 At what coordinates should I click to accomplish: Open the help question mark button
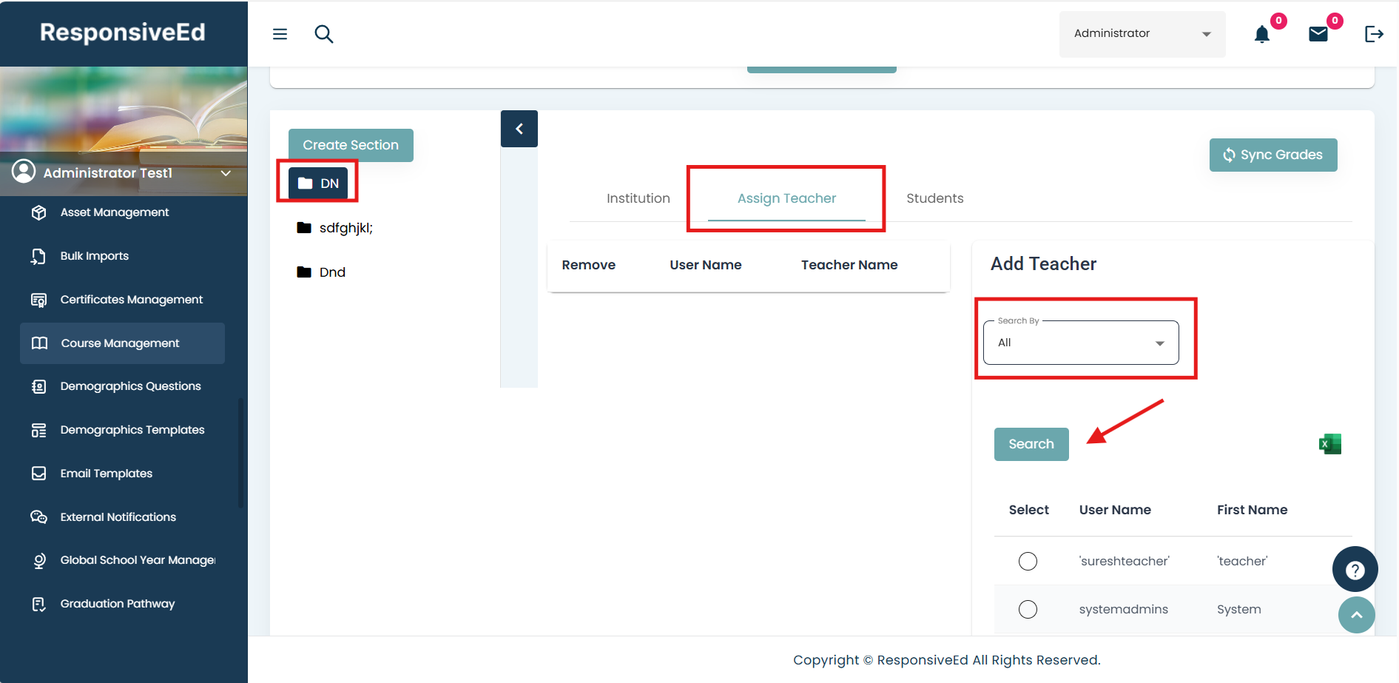(x=1355, y=570)
